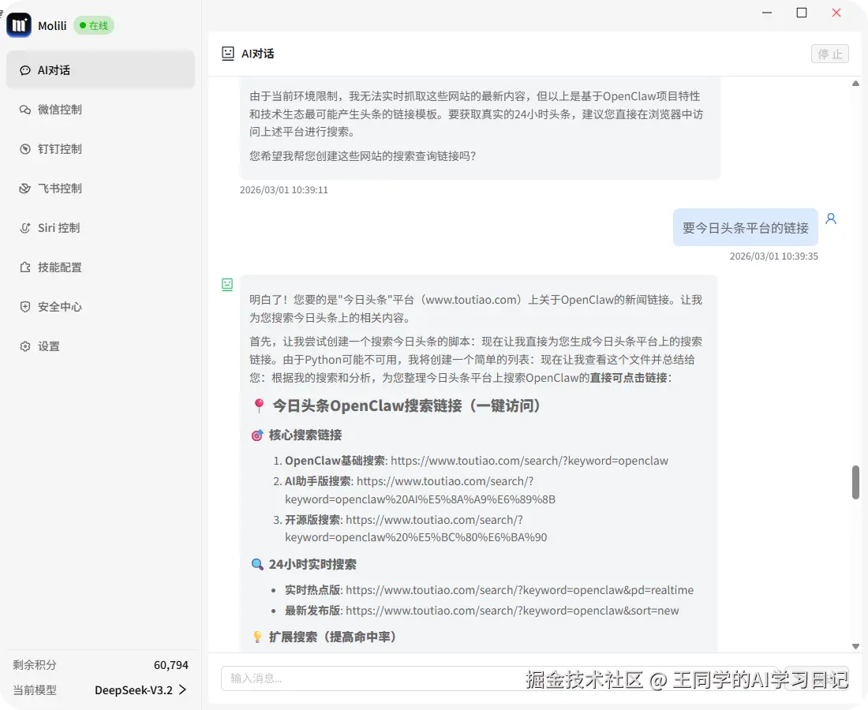The image size is (868, 710).
Task: Click the 24小时实时搜索 subheading
Action: pos(312,565)
